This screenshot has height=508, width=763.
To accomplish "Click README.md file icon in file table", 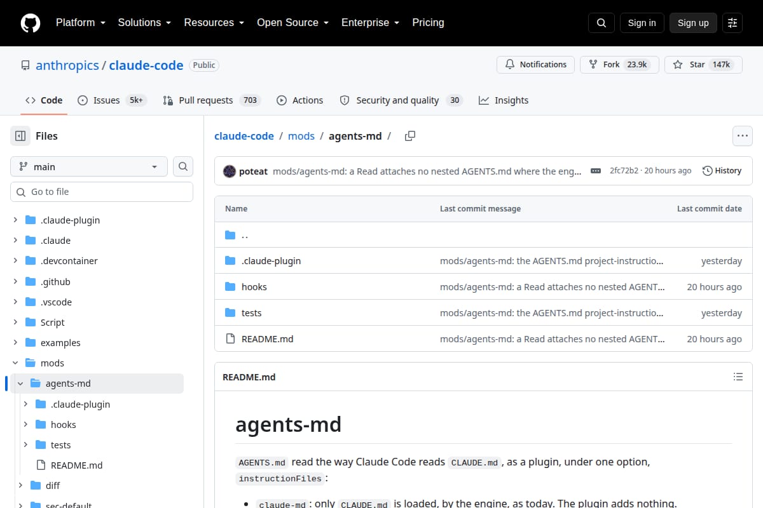I will [x=230, y=339].
